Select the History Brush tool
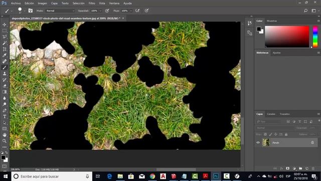 coord(5,80)
